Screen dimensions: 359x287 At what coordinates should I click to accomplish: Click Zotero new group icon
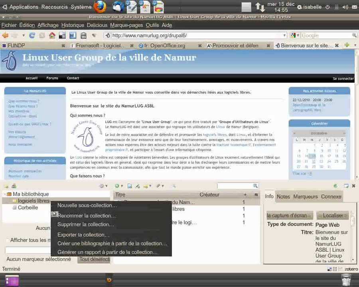click(x=14, y=186)
